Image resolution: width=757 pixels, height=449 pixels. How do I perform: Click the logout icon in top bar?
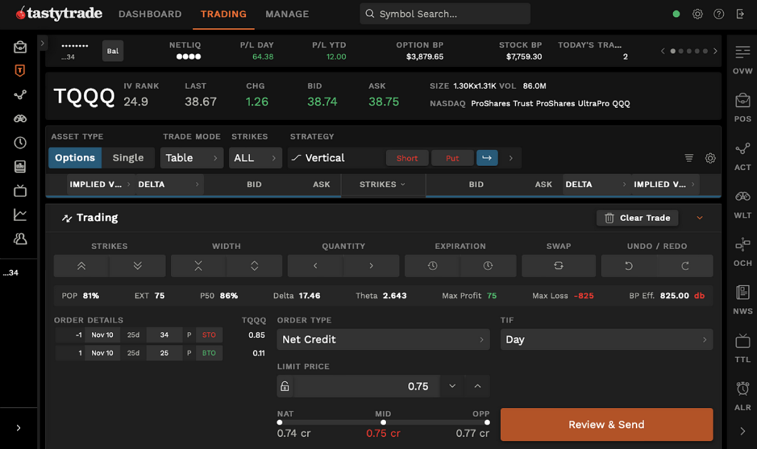[740, 14]
